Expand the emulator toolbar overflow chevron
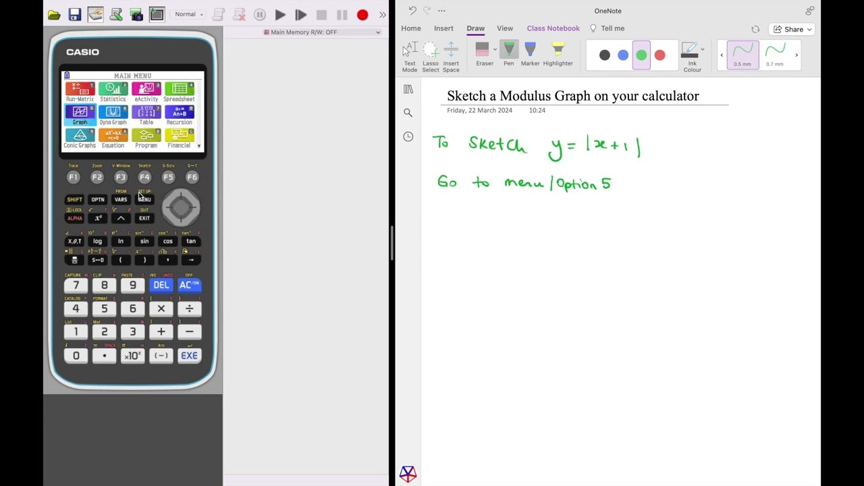The width and height of the screenshot is (864, 486). pos(383,15)
